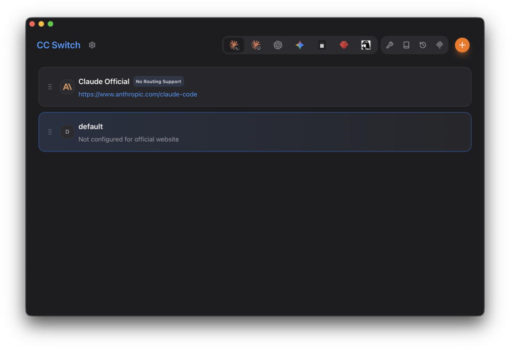Screen dimensions: 510x350
Task: Select the black square app icon
Action: pyautogui.click(x=322, y=45)
